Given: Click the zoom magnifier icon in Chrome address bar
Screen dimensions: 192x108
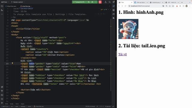Looking at the screenshot, I should point(166,6).
